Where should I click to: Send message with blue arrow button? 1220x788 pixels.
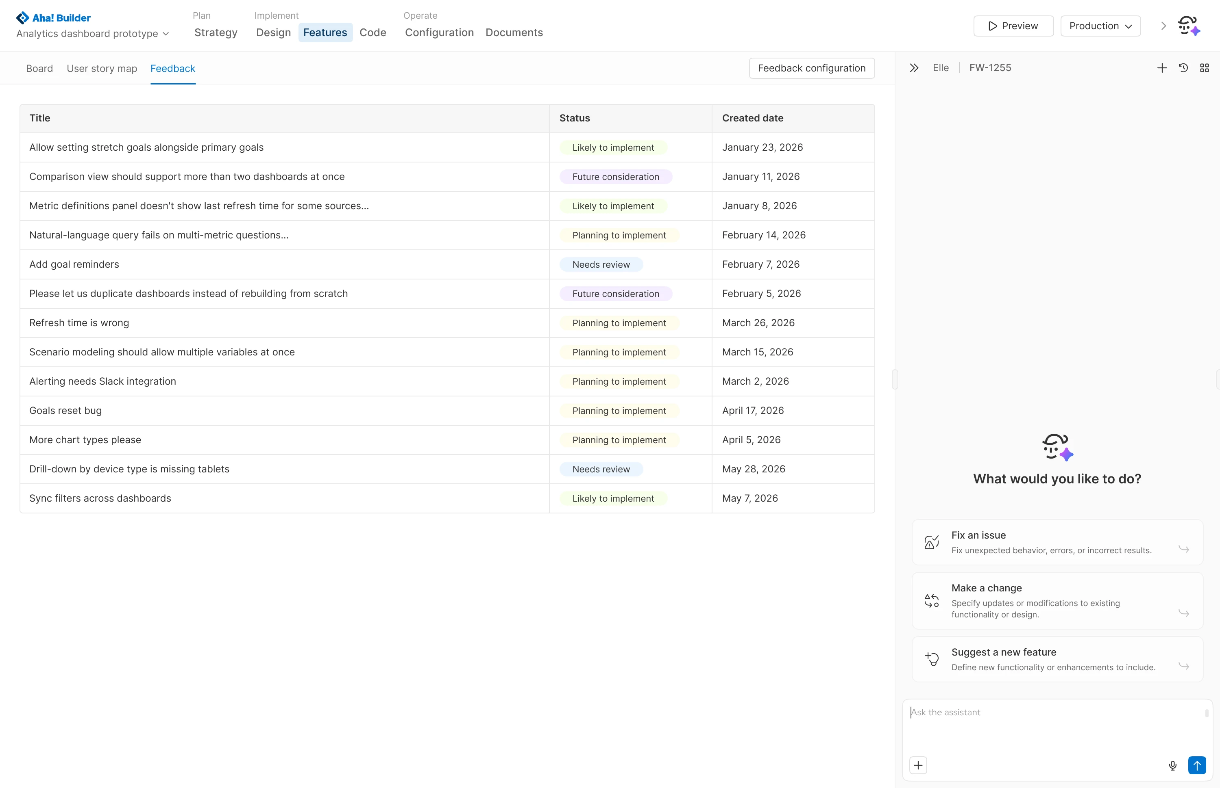1196,765
